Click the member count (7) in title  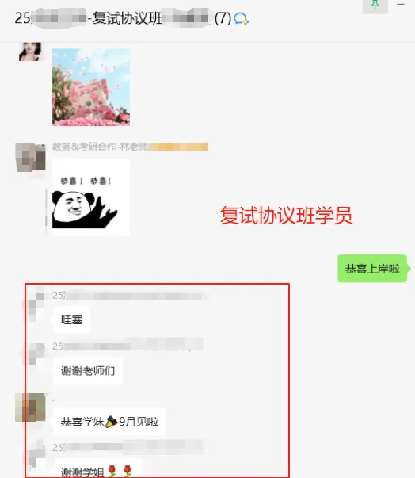point(223,18)
